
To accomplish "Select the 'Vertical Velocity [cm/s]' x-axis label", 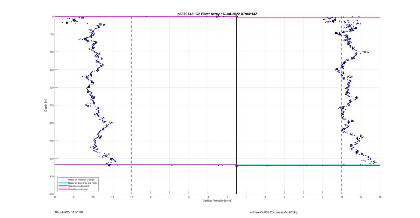I will click(217, 201).
